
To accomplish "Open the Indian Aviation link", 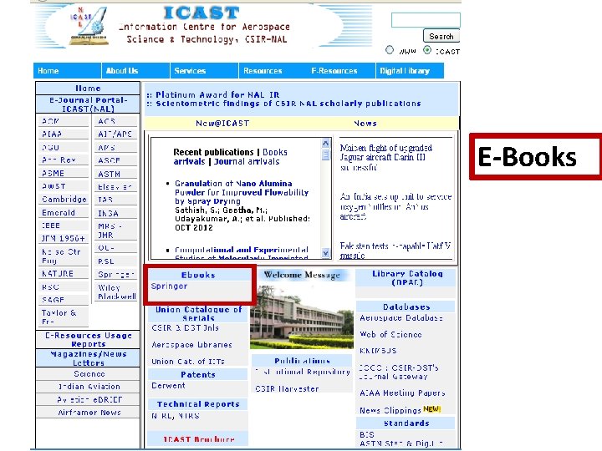I will [x=88, y=387].
